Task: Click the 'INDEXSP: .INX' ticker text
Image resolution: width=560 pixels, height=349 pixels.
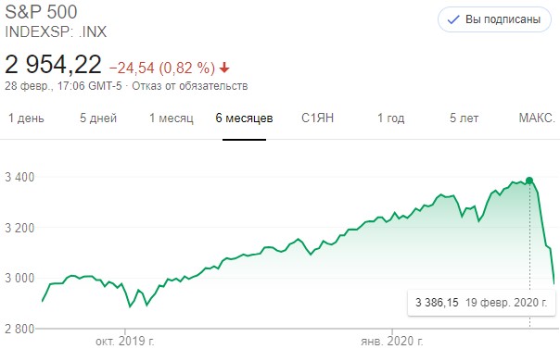Action: coord(56,31)
